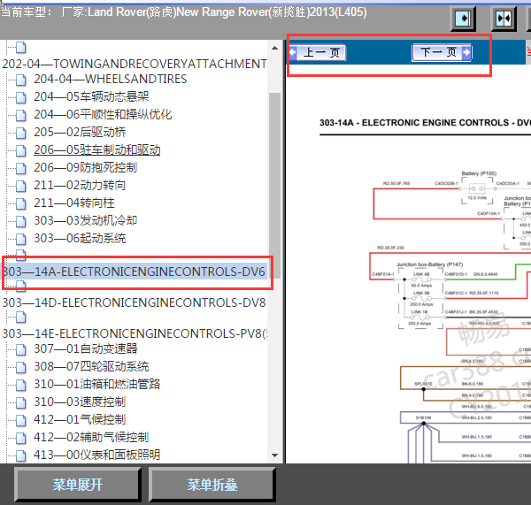Select 308—07四轮驱动系统 entry
The width and height of the screenshot is (531, 505).
91,366
